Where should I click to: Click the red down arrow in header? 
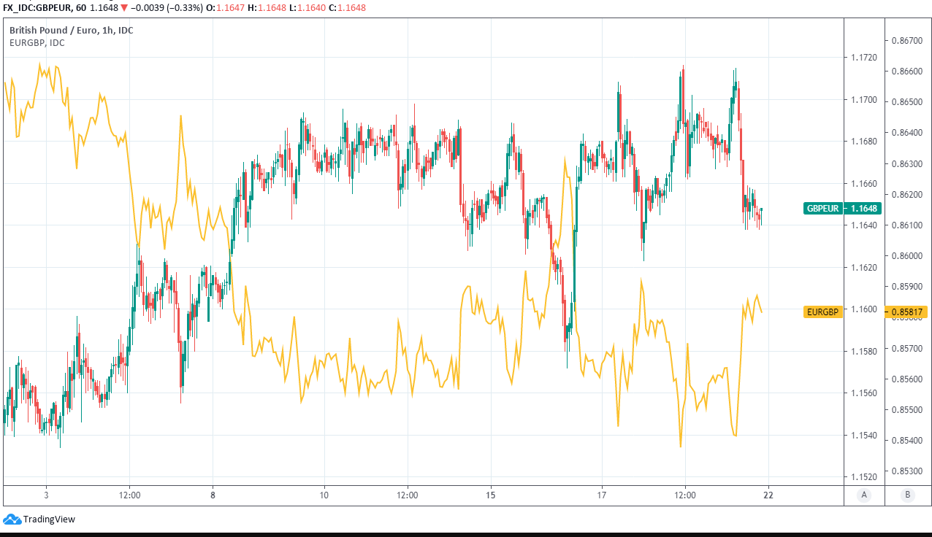pos(124,8)
